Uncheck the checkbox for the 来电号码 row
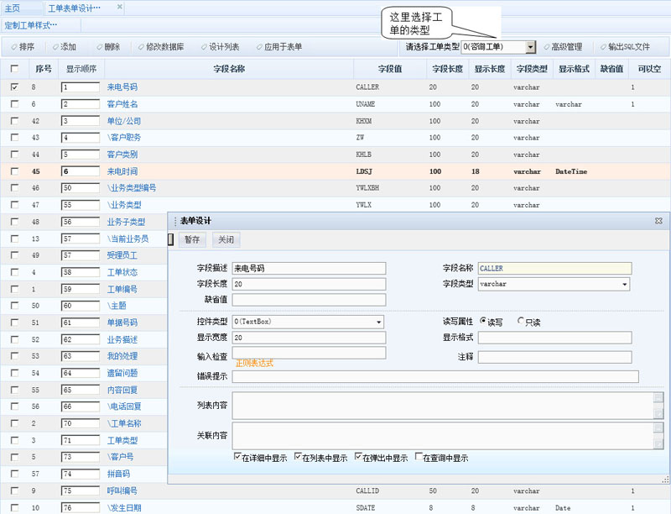Screen dimensions: 671x514 (x=14, y=87)
